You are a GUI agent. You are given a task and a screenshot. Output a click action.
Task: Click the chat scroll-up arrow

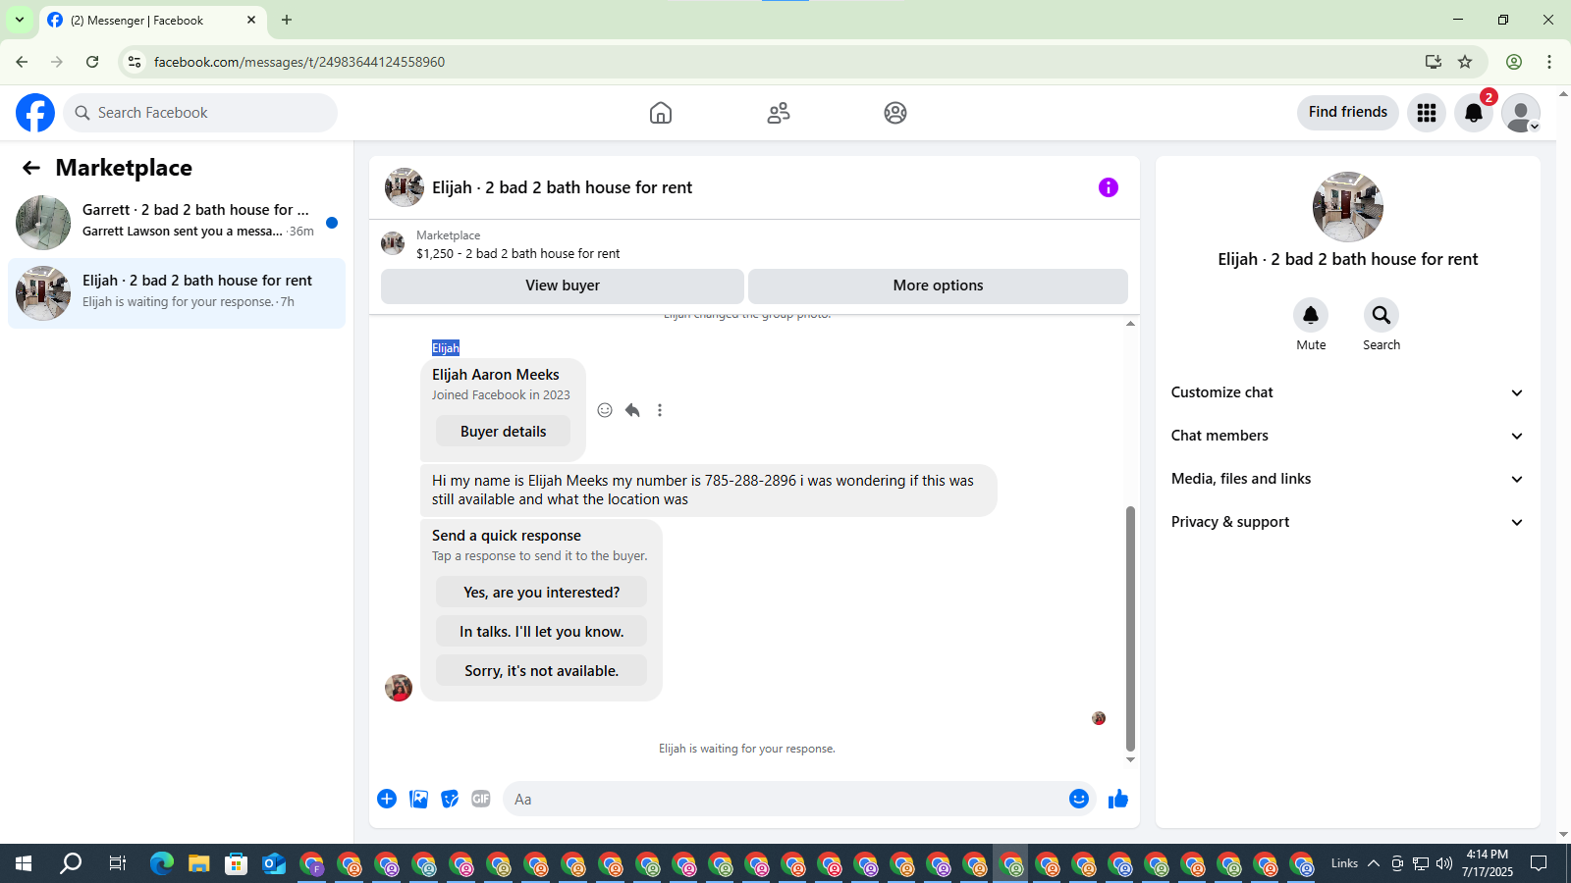(1130, 323)
